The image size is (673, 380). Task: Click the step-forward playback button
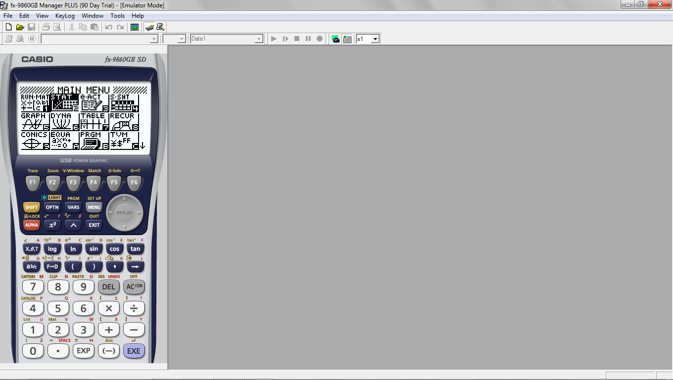[286, 39]
